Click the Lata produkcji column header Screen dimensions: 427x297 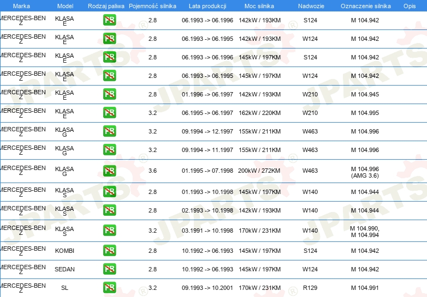pyautogui.click(x=207, y=6)
